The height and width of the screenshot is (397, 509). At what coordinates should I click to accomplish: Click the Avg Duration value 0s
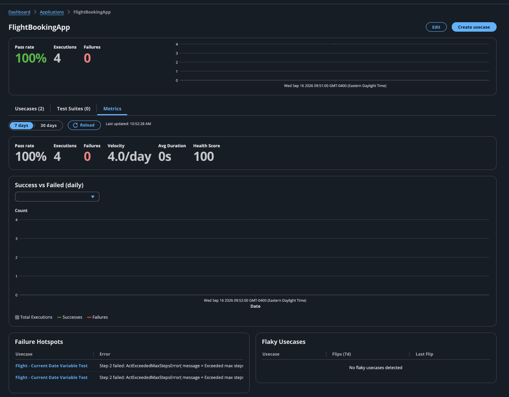[x=165, y=156]
